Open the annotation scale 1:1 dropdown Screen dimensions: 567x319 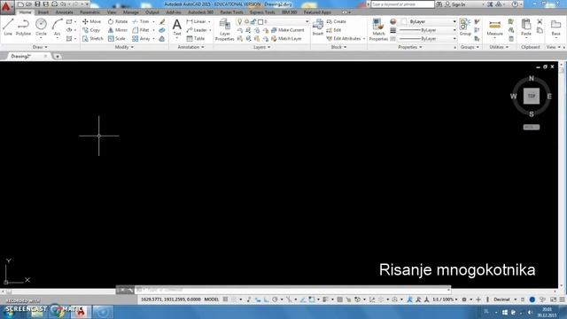pyautogui.click(x=445, y=300)
